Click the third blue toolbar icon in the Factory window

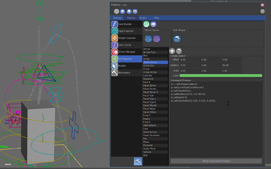(129, 11)
